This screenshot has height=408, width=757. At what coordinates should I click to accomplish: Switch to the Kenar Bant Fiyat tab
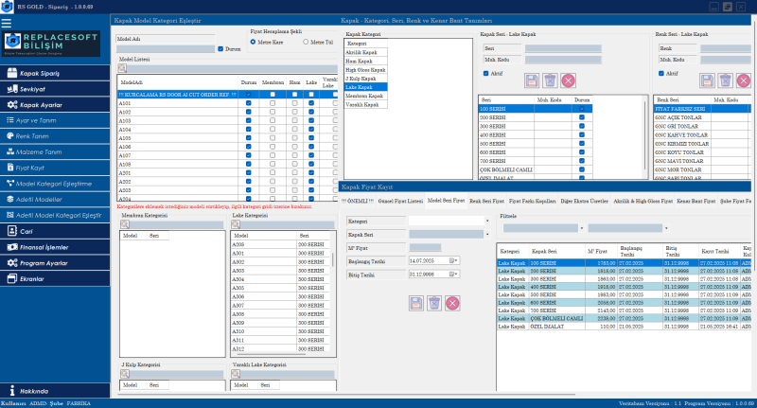pos(695,201)
